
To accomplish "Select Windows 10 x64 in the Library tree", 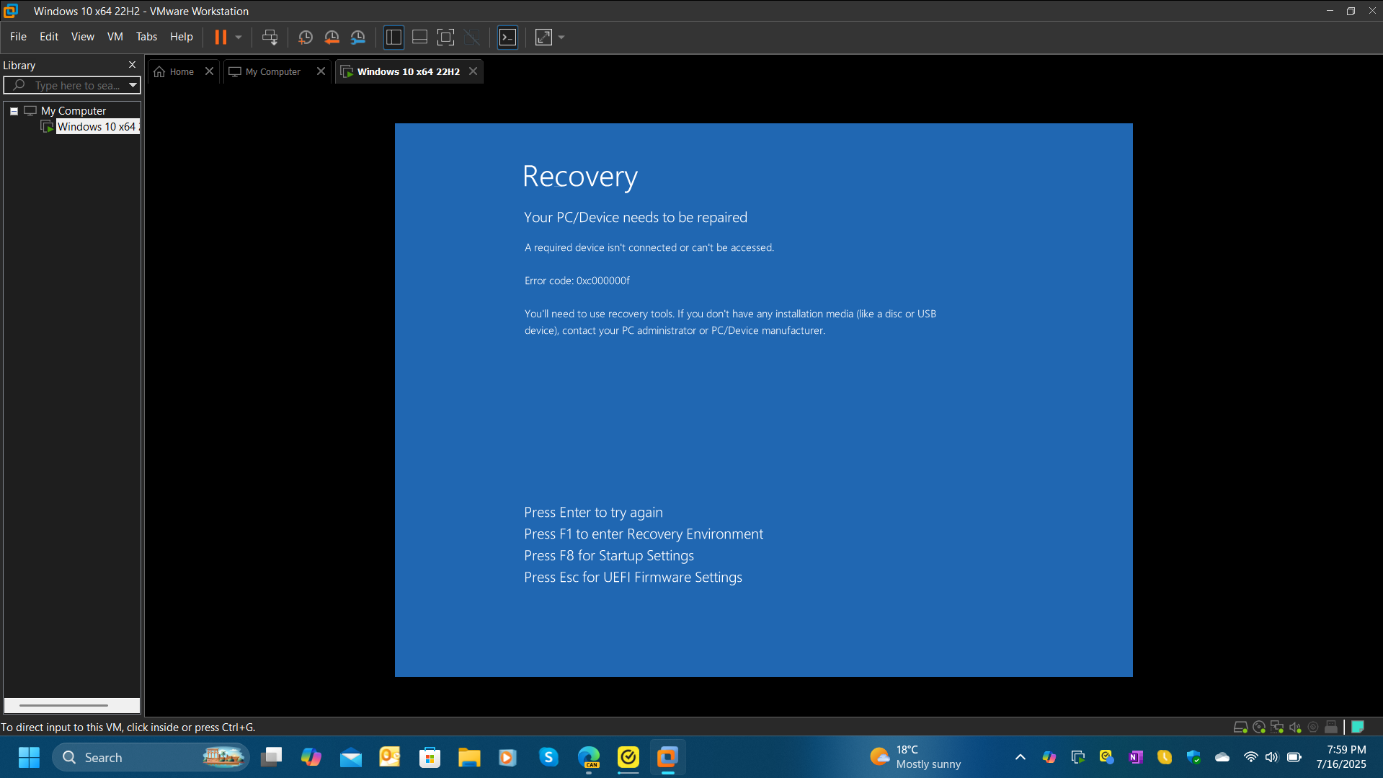I will point(97,126).
